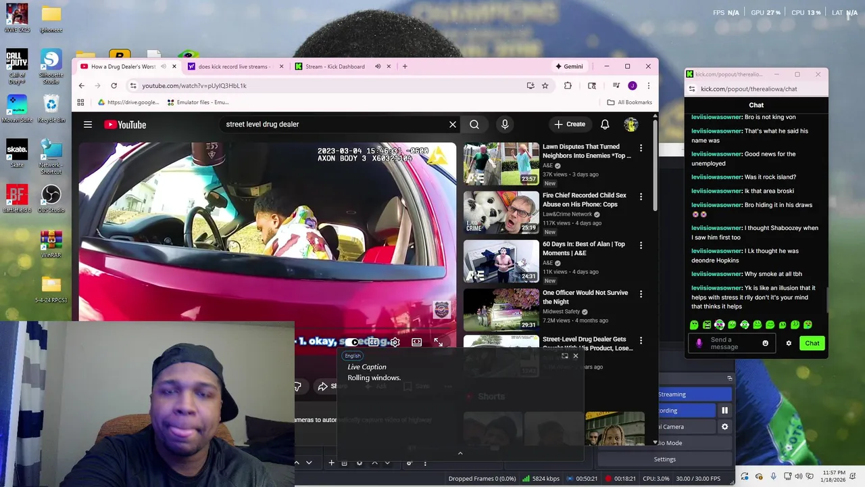Open a new Chrome tab

click(x=405, y=66)
